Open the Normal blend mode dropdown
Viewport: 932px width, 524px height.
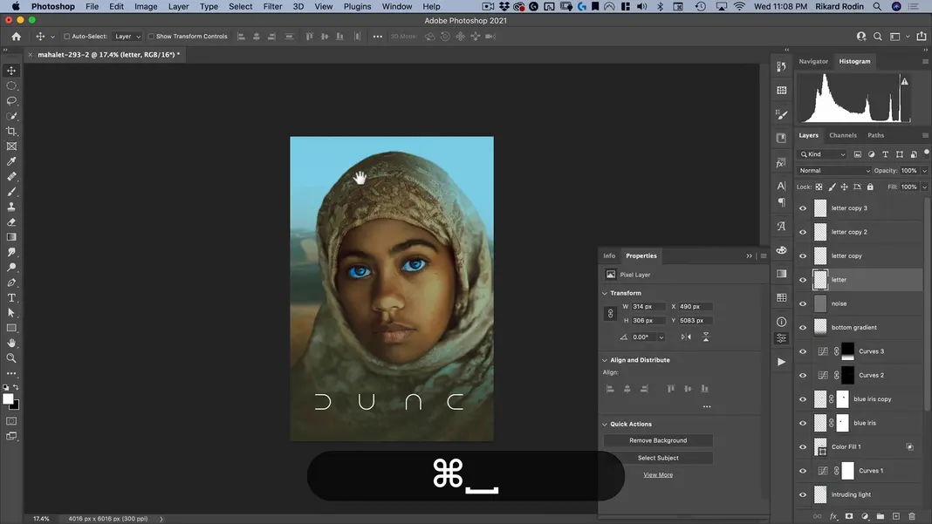click(834, 171)
